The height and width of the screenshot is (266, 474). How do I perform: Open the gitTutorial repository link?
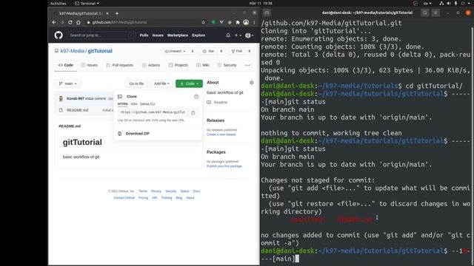click(x=100, y=51)
